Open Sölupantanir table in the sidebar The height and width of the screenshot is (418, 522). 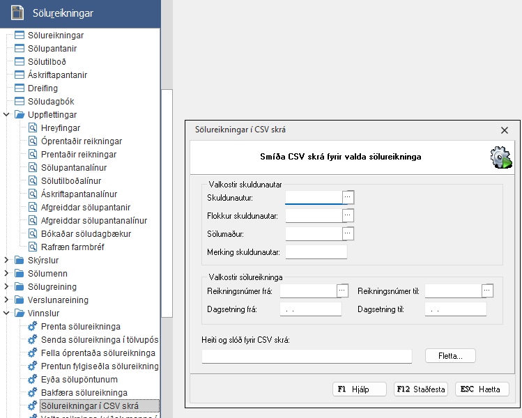[52, 48]
